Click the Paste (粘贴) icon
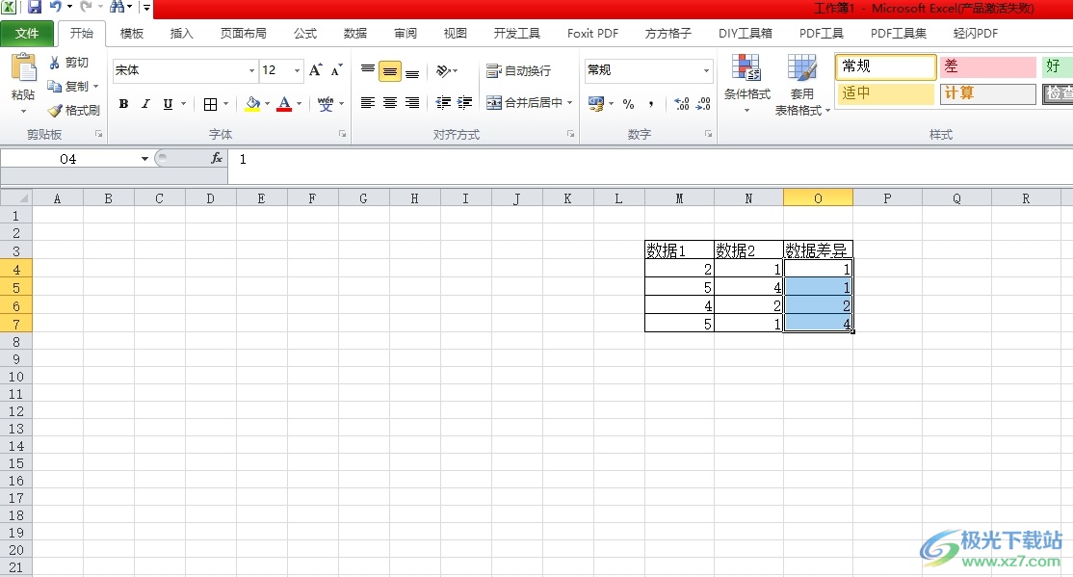 [23, 71]
